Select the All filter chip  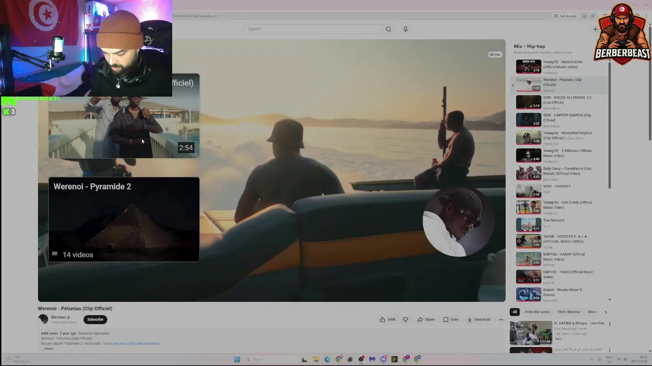514,312
